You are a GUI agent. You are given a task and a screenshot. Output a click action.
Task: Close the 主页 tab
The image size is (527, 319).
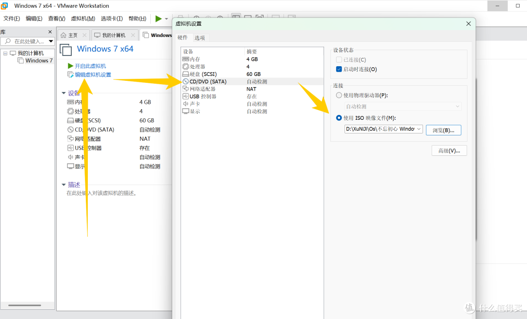coord(84,35)
